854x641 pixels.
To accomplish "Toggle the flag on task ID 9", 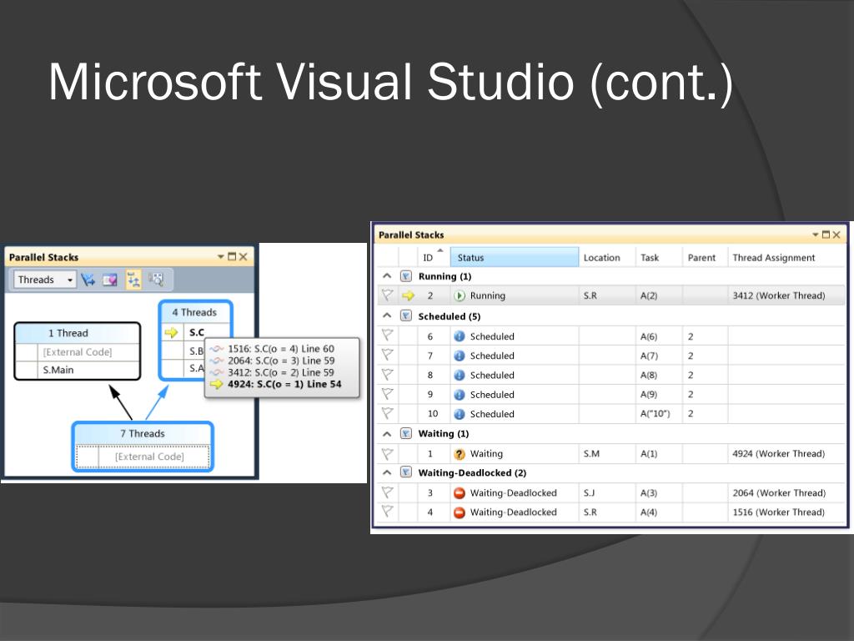I will [x=387, y=394].
